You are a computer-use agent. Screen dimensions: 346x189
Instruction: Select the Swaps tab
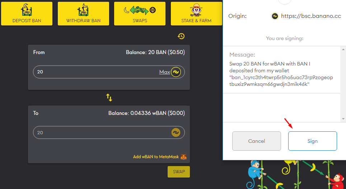140,14
